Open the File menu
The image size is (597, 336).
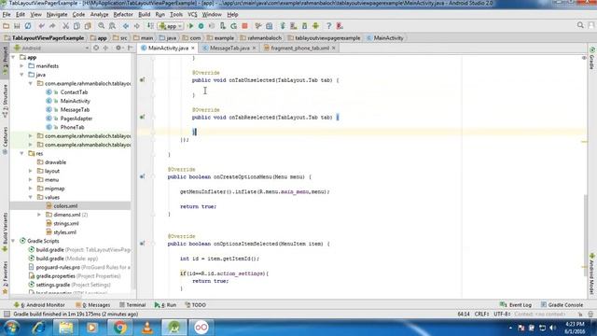point(7,15)
